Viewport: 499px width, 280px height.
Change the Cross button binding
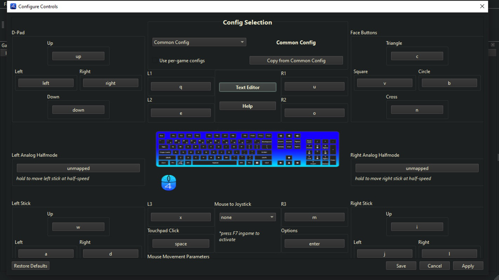click(417, 110)
